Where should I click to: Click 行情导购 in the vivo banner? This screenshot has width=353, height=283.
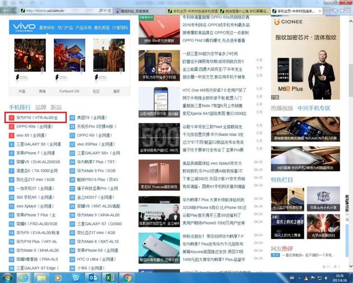120,28
